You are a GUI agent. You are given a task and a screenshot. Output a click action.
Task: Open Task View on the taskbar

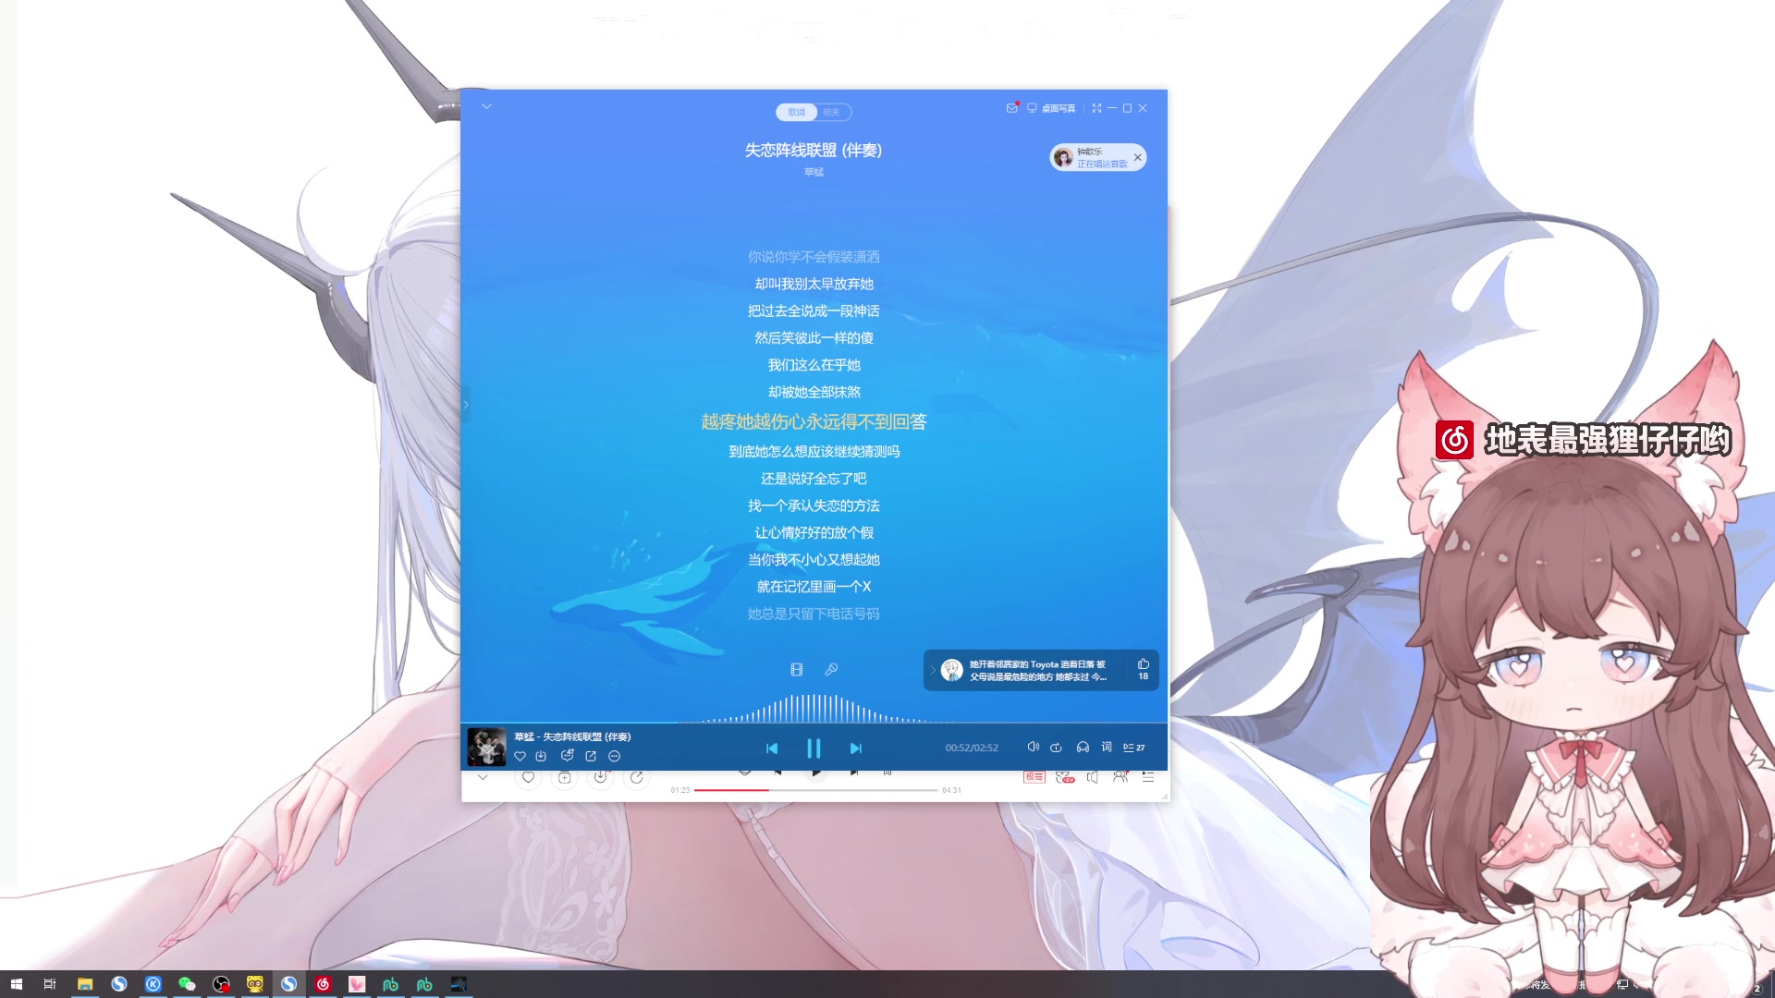click(x=50, y=984)
